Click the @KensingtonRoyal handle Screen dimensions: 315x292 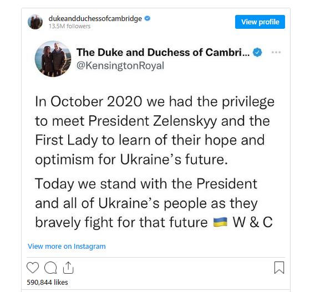click(x=120, y=65)
